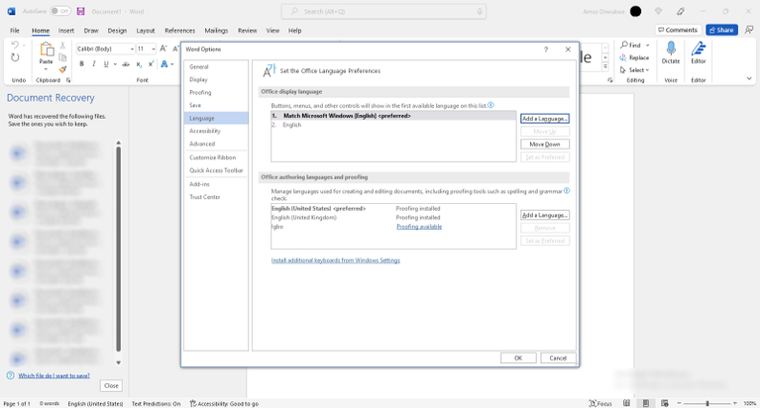760x408 pixels.
Task: Switch to Web Layout view in status bar
Action: (665, 403)
